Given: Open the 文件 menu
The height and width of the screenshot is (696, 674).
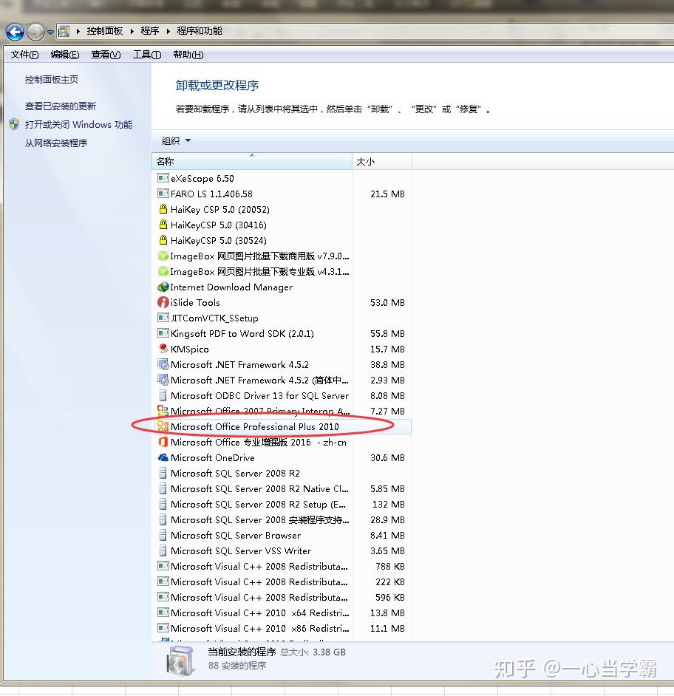Looking at the screenshot, I should (23, 54).
